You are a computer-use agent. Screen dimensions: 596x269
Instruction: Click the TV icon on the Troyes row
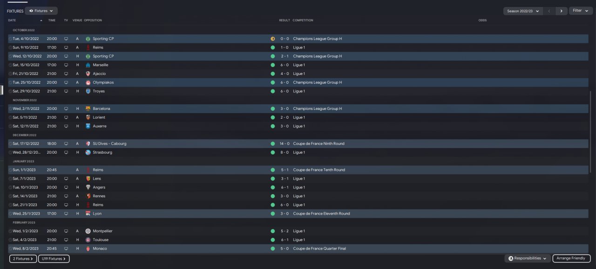[66, 91]
